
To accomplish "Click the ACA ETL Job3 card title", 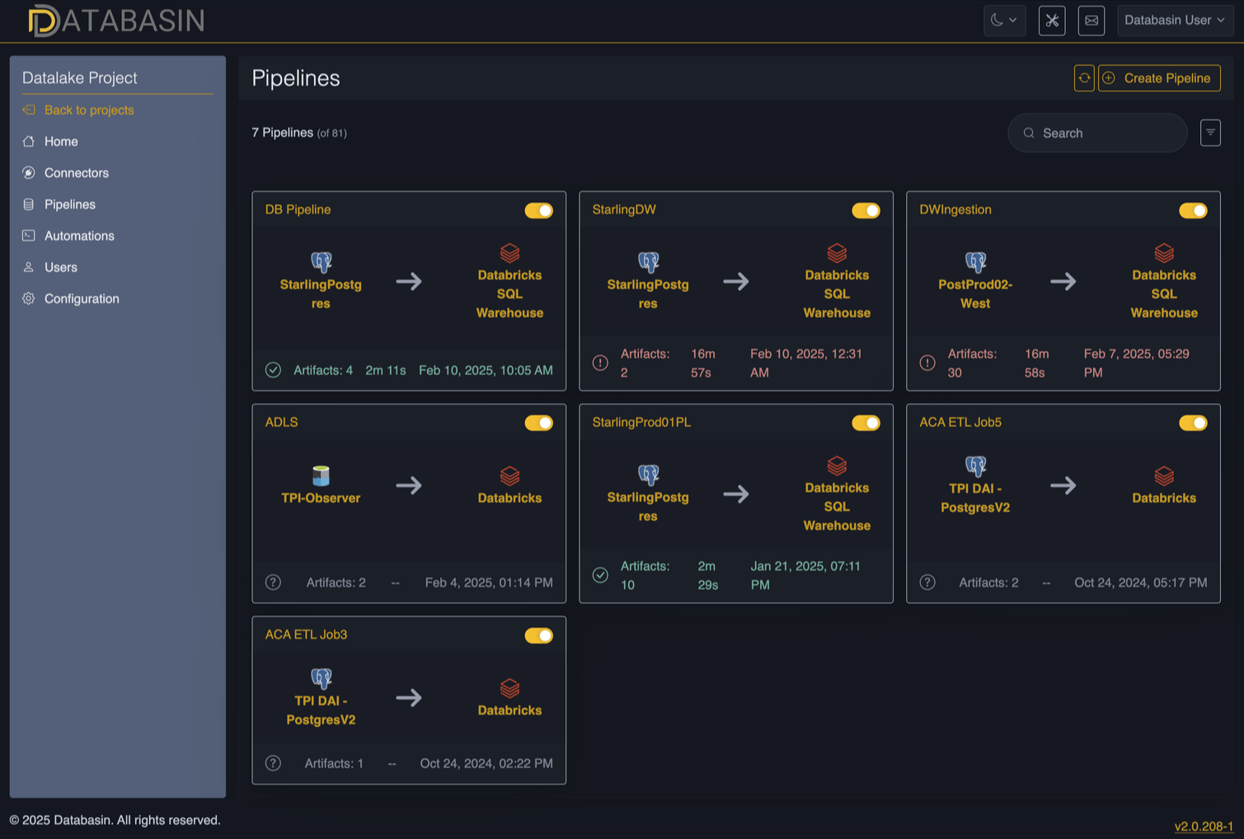I will click(306, 635).
